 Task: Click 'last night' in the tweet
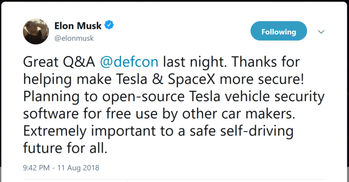point(194,62)
